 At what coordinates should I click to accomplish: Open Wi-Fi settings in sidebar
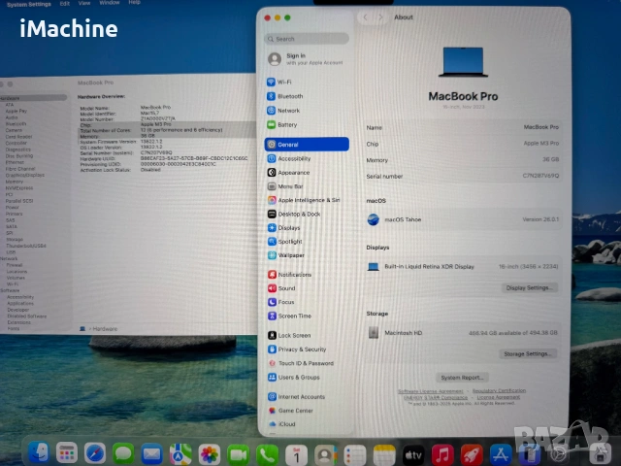pos(279,82)
